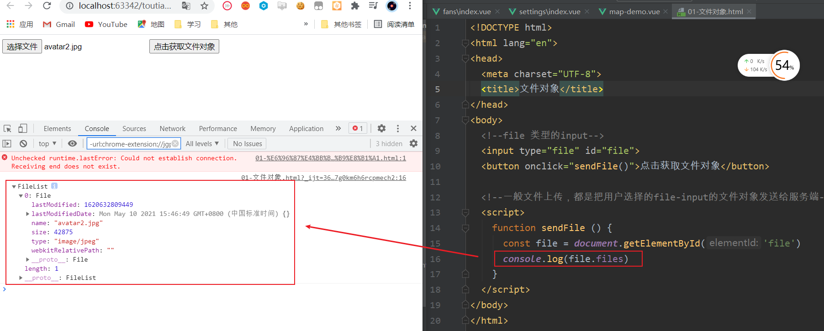Collapse the function sendFile fold marker
The height and width of the screenshot is (331, 824).
[x=465, y=228]
